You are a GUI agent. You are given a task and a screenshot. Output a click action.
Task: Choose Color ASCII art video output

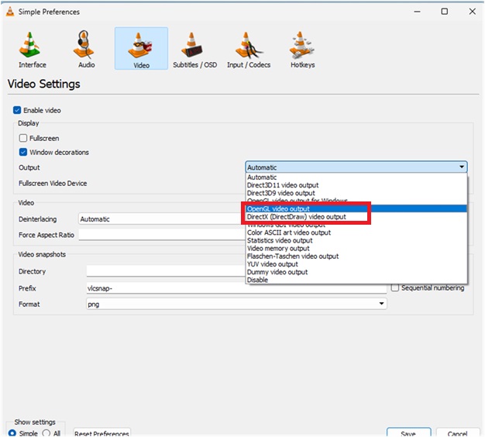(x=356, y=232)
